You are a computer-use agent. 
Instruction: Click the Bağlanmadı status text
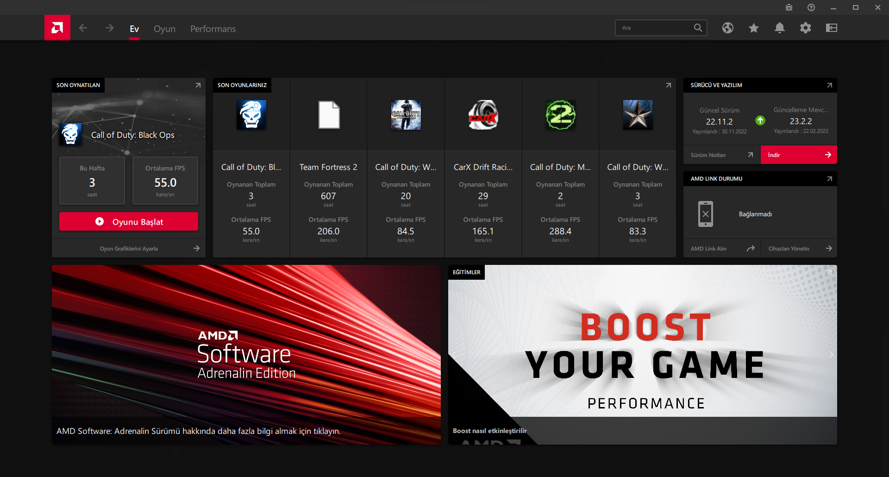coord(755,214)
